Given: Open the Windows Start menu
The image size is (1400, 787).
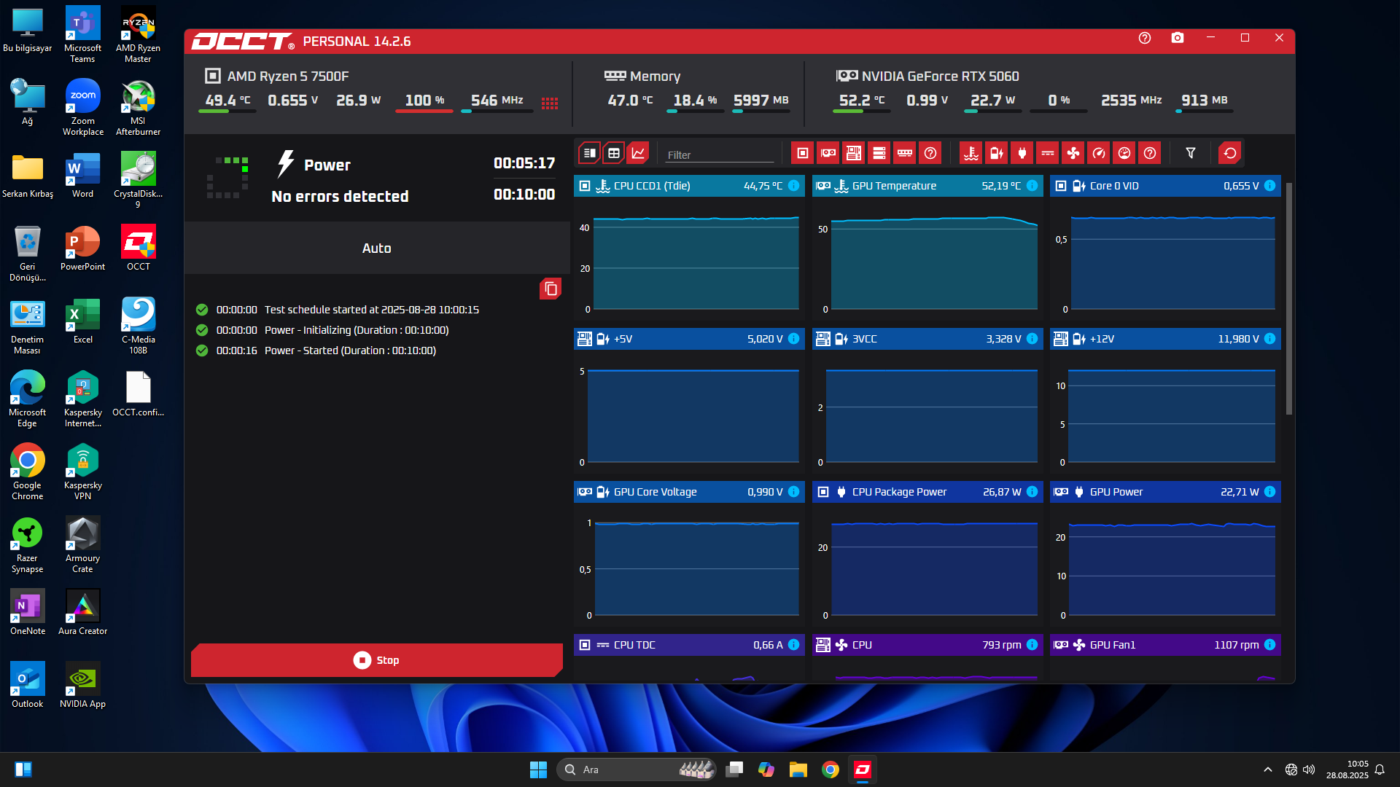Looking at the screenshot, I should [x=538, y=770].
